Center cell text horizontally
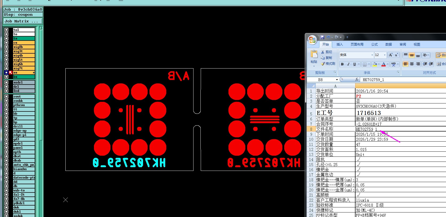The width and height of the screenshot is (446, 217). click(412, 64)
